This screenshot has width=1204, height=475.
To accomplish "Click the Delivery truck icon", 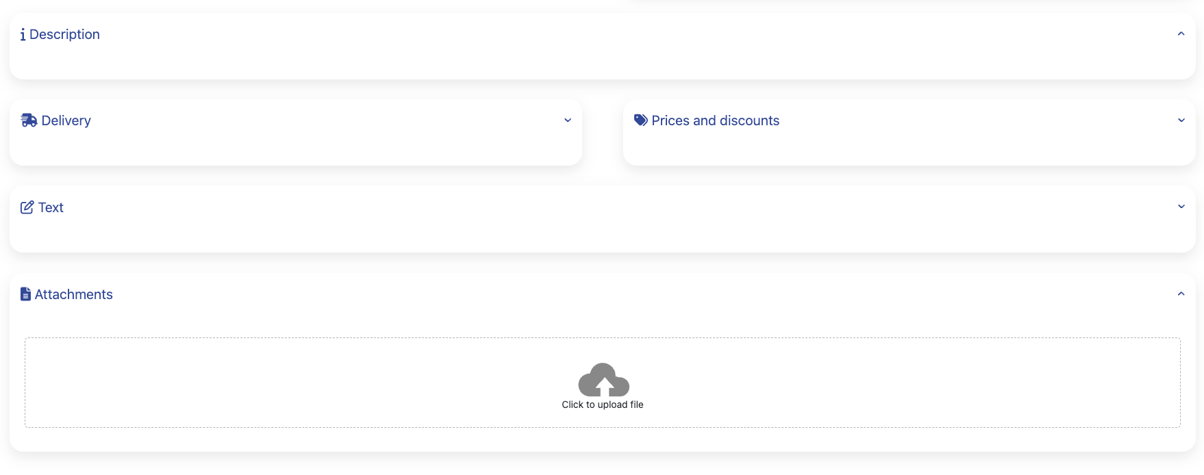I will 29,120.
